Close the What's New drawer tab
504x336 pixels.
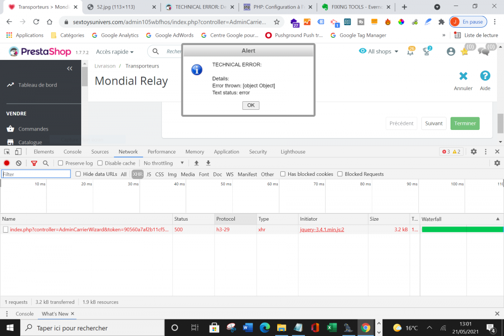point(72,313)
